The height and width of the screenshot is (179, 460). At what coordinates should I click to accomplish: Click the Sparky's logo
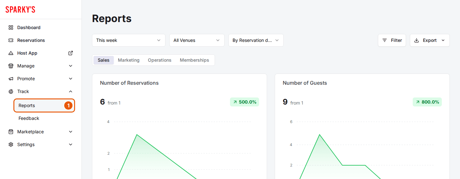pyautogui.click(x=20, y=10)
